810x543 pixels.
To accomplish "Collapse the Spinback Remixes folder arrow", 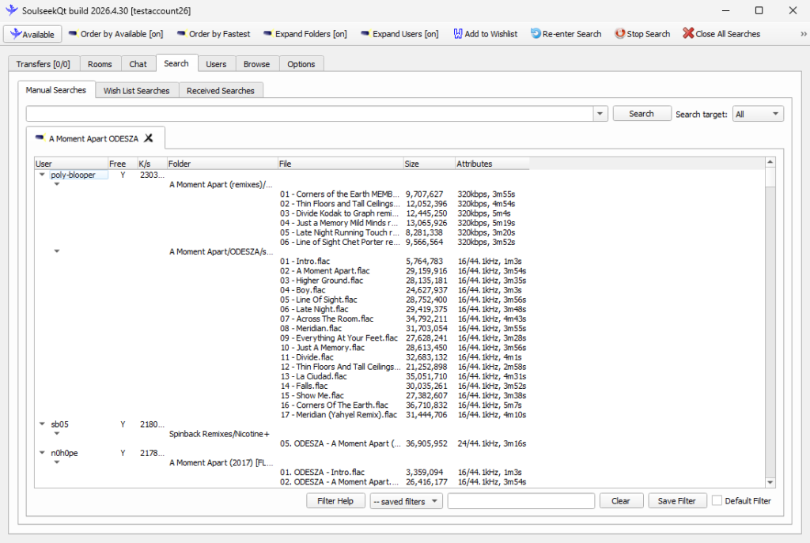I will [x=57, y=434].
